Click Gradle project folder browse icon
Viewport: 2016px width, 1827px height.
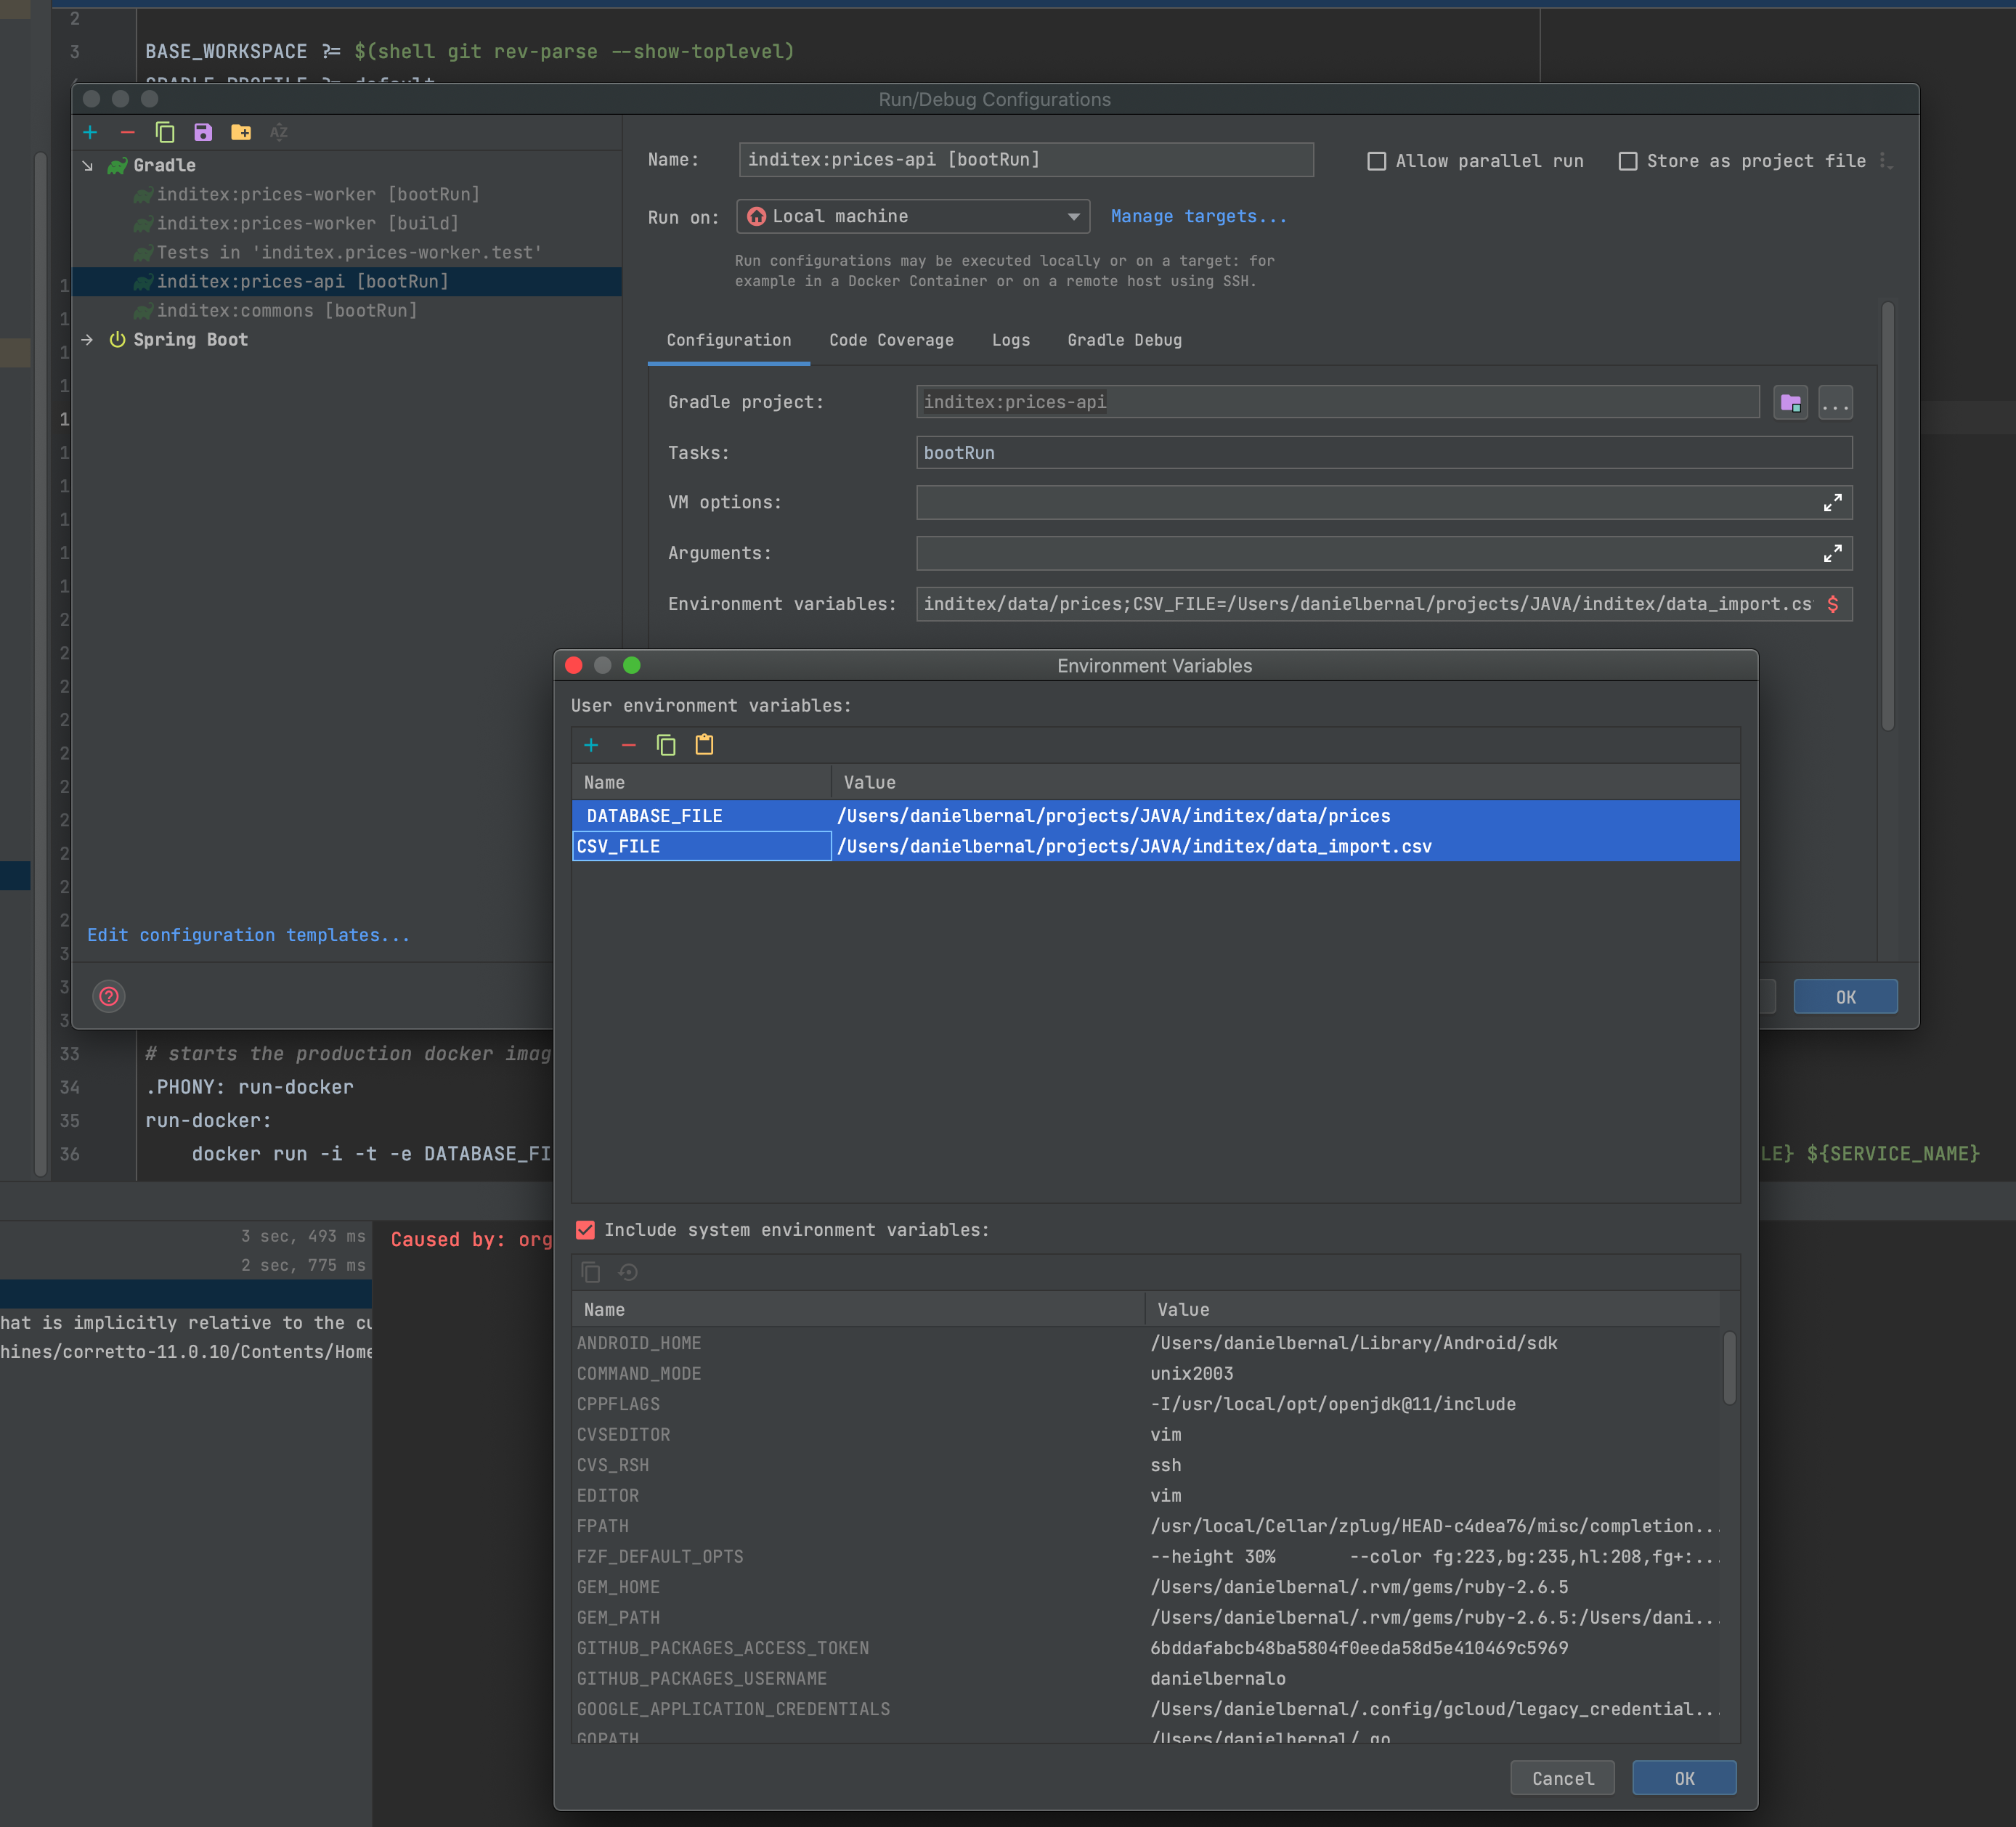[1790, 403]
